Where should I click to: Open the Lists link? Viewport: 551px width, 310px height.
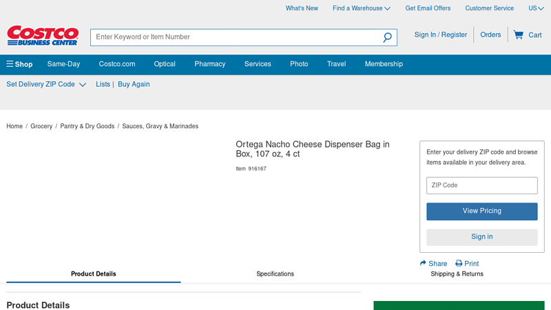(x=103, y=84)
